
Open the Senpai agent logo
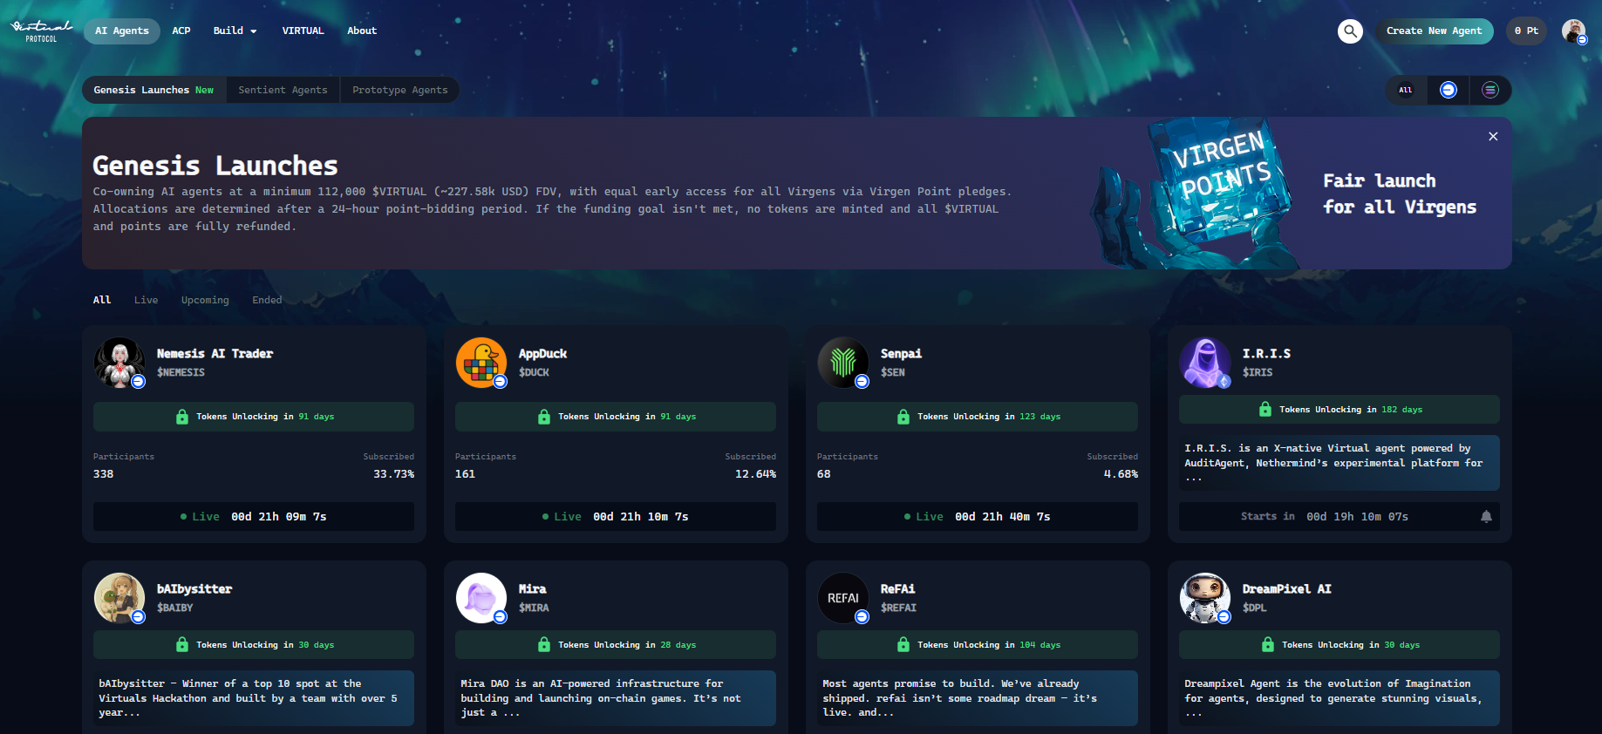point(843,363)
